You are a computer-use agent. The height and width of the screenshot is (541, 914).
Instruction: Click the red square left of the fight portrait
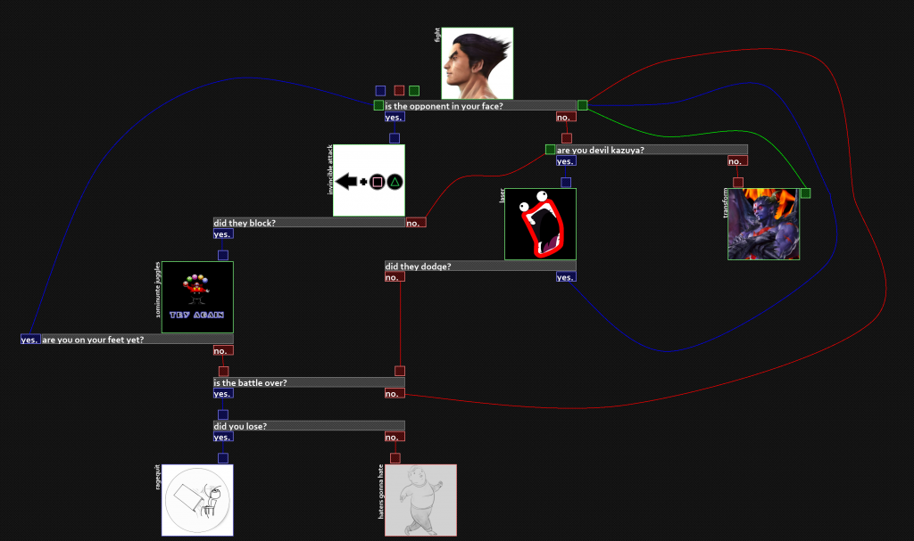point(399,90)
